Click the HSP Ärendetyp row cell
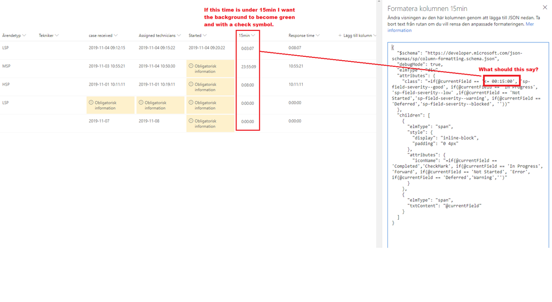Viewport: 552px width, 302px height. [x=6, y=84]
